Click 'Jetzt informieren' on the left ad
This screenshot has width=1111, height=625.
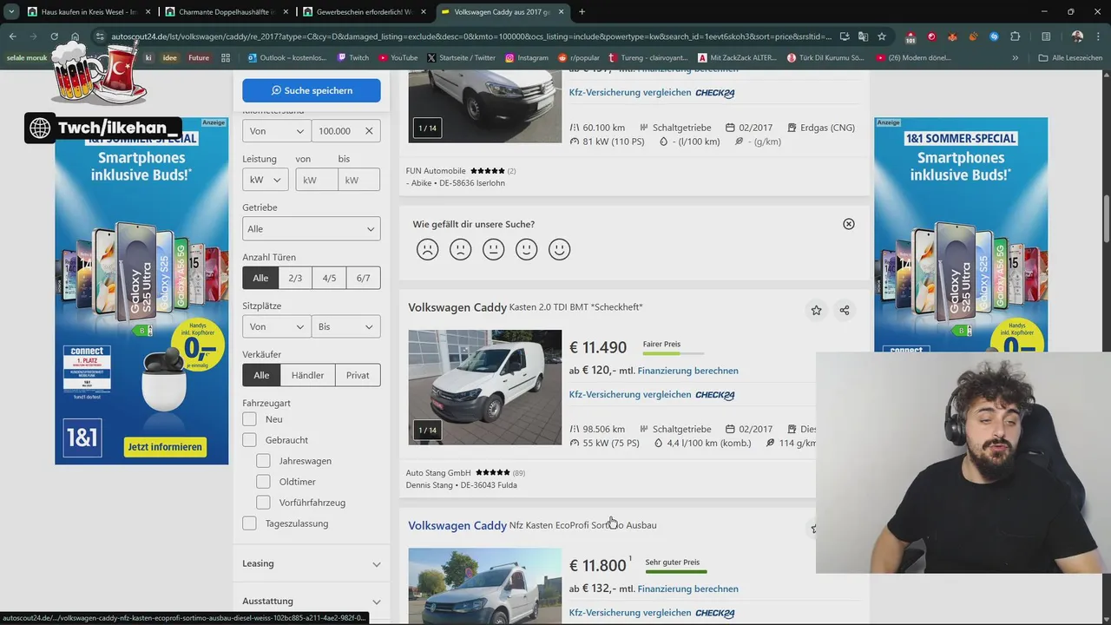click(165, 447)
